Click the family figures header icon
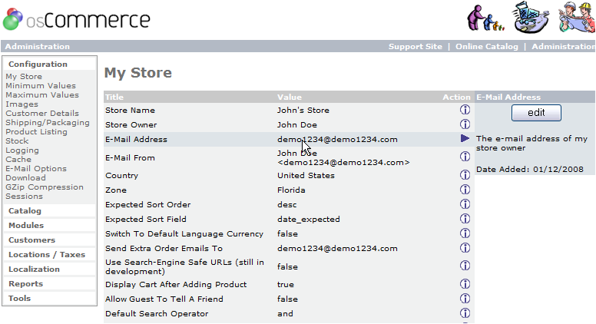 pyautogui.click(x=488, y=19)
